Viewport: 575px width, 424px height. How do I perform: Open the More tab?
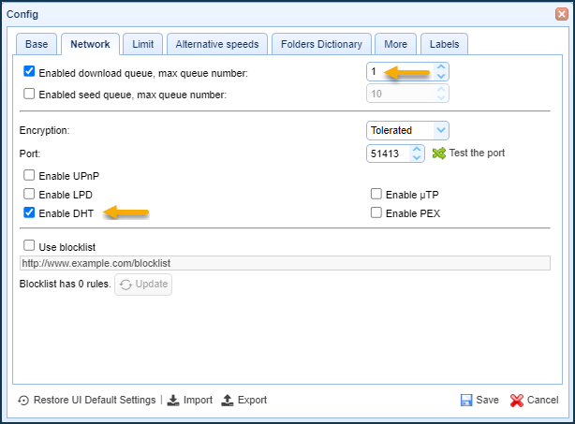click(x=396, y=44)
